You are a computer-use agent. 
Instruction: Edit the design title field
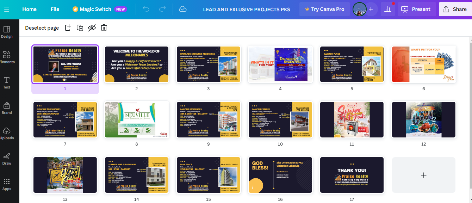pos(247,9)
